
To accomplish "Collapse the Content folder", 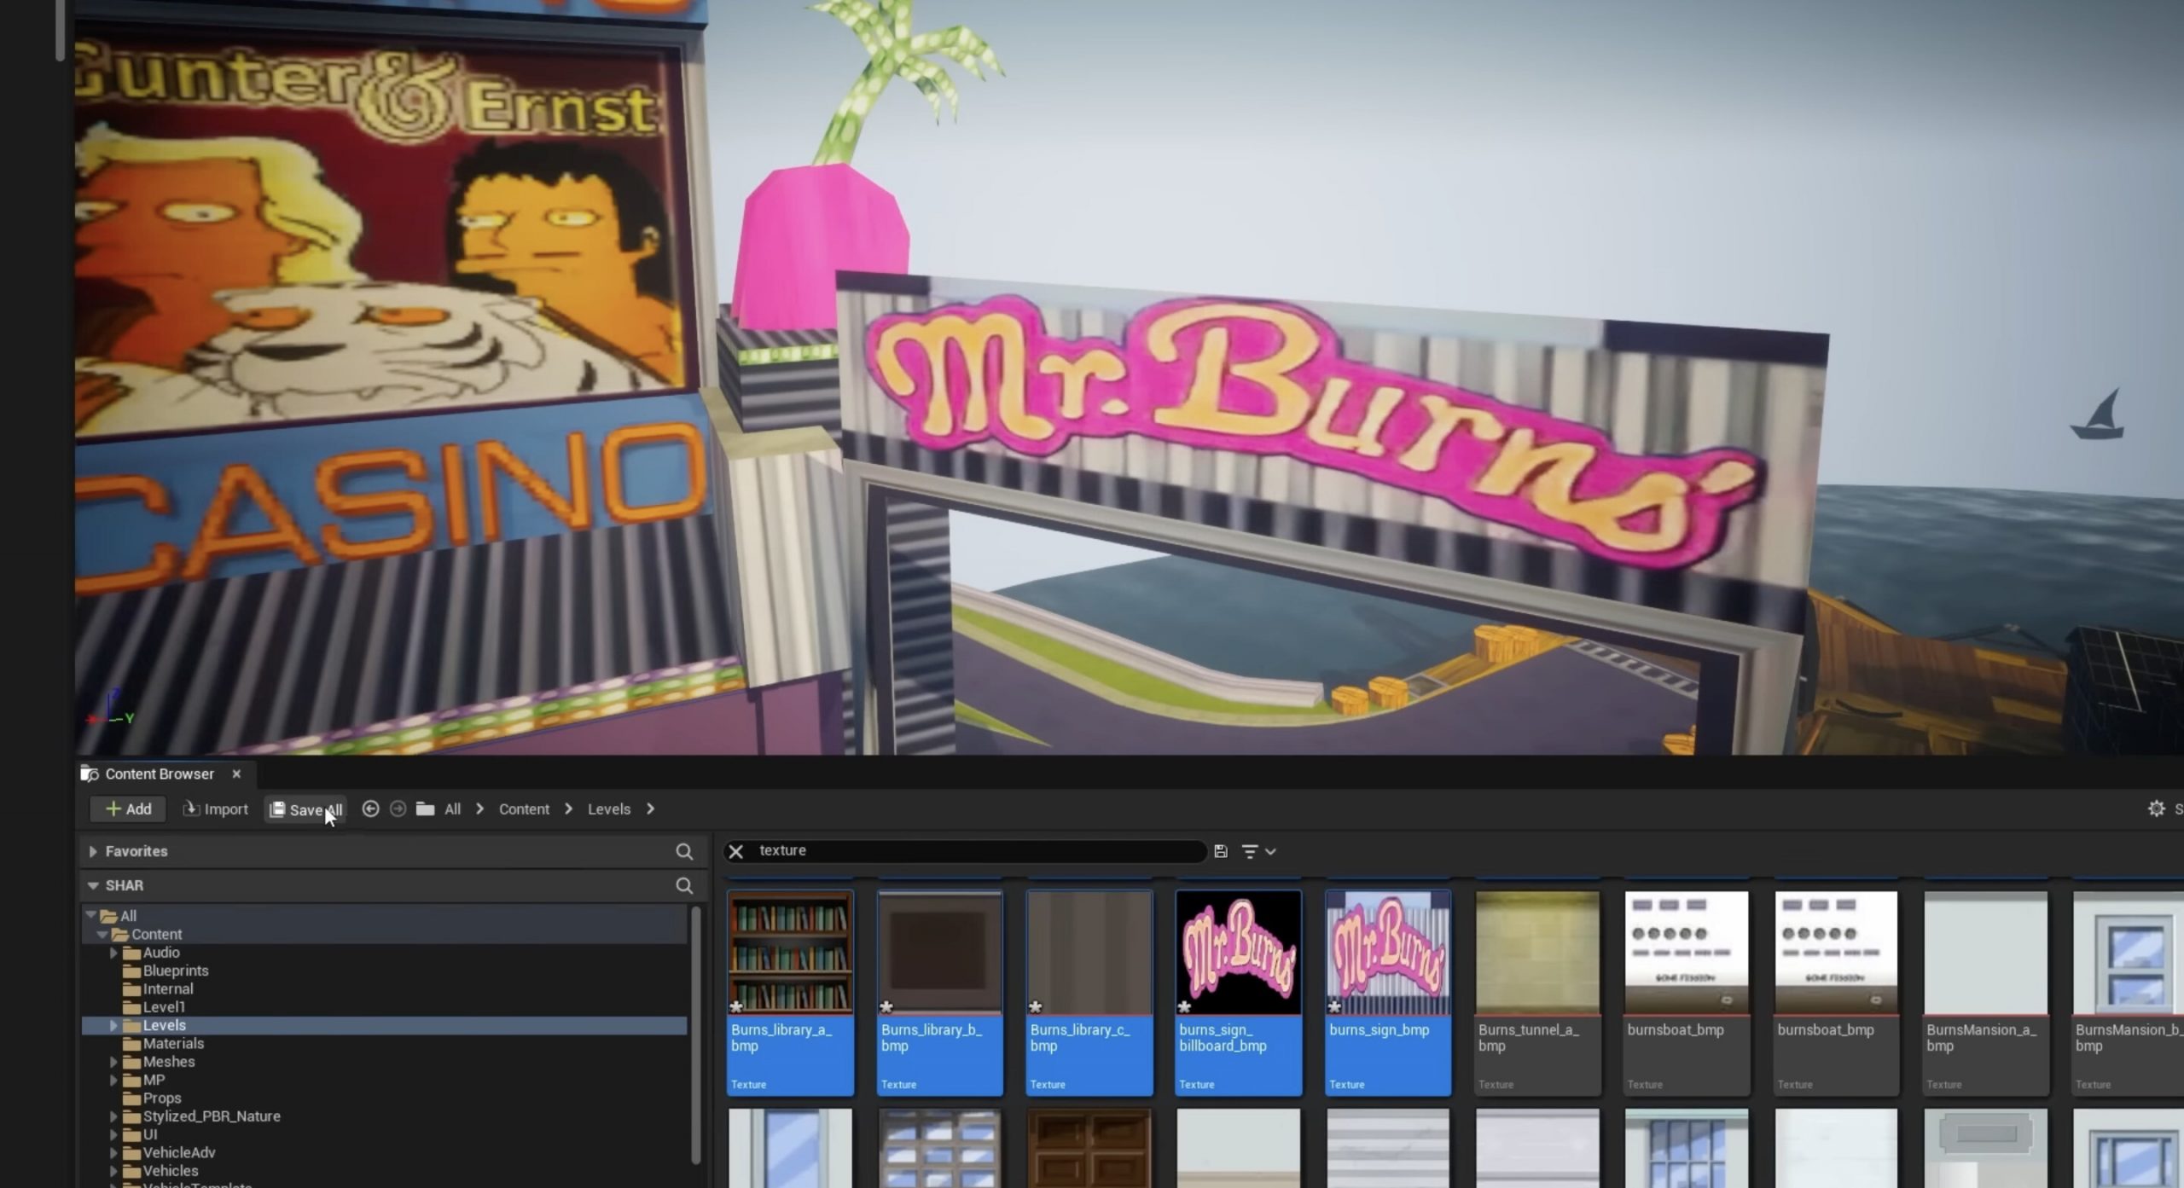I will coord(102,934).
